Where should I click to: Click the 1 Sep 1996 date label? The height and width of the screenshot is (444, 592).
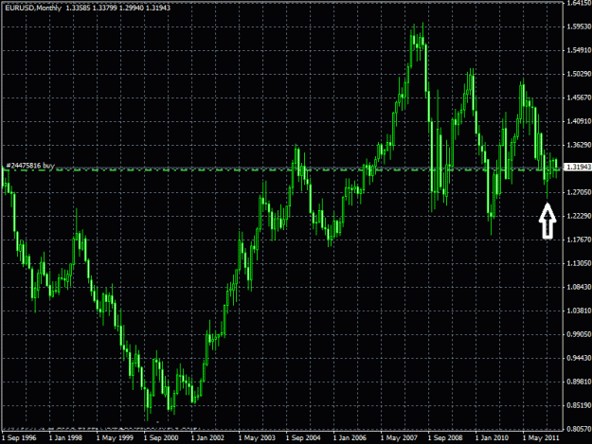click(x=19, y=438)
